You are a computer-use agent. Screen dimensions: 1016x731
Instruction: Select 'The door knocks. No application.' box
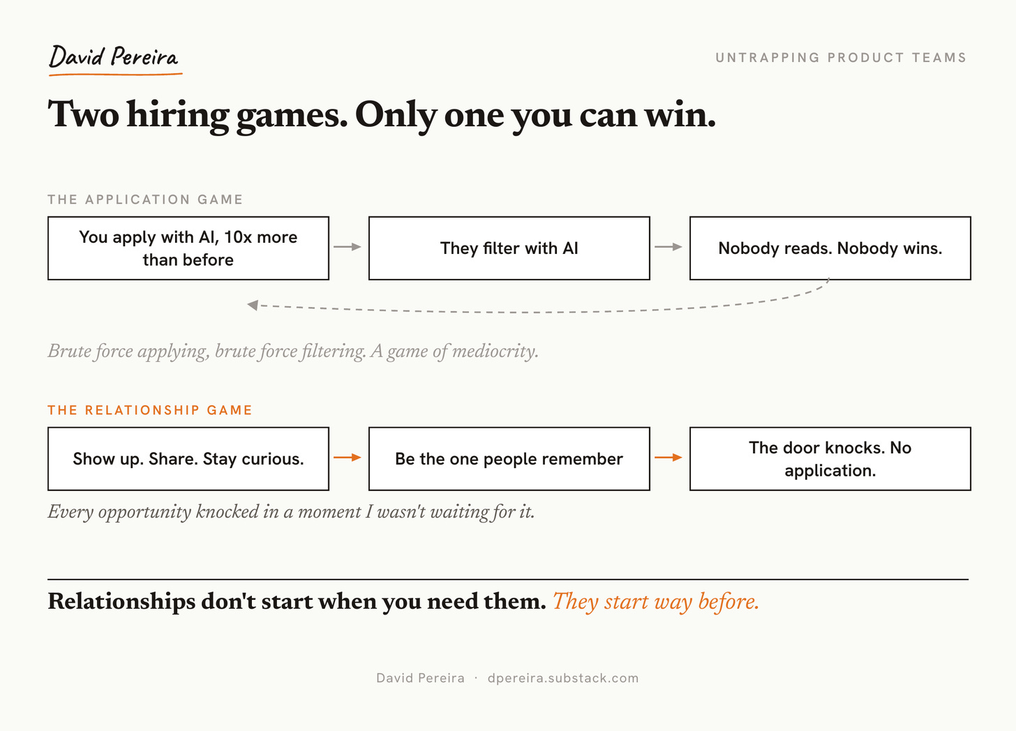(830, 459)
